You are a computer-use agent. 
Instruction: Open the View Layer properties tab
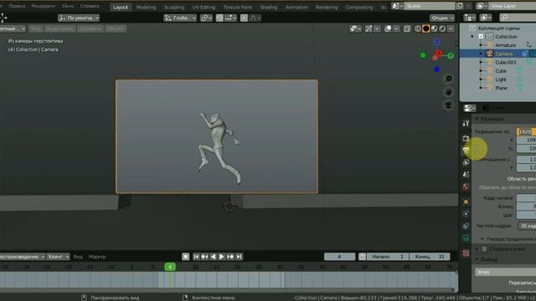tap(466, 162)
